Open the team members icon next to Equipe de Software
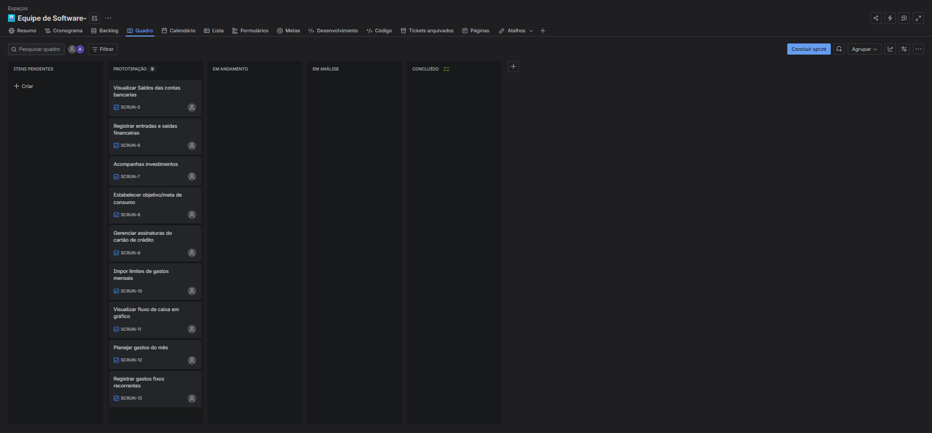This screenshot has width=932, height=433. pyautogui.click(x=94, y=18)
